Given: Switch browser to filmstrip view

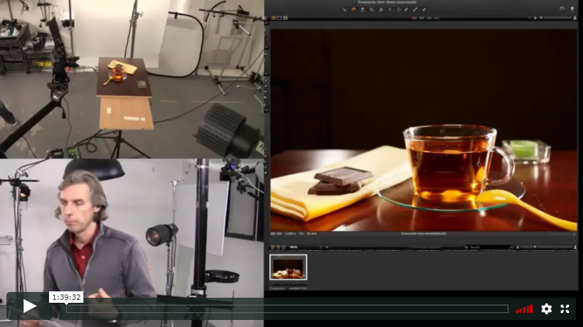Looking at the screenshot, I should (284, 247).
